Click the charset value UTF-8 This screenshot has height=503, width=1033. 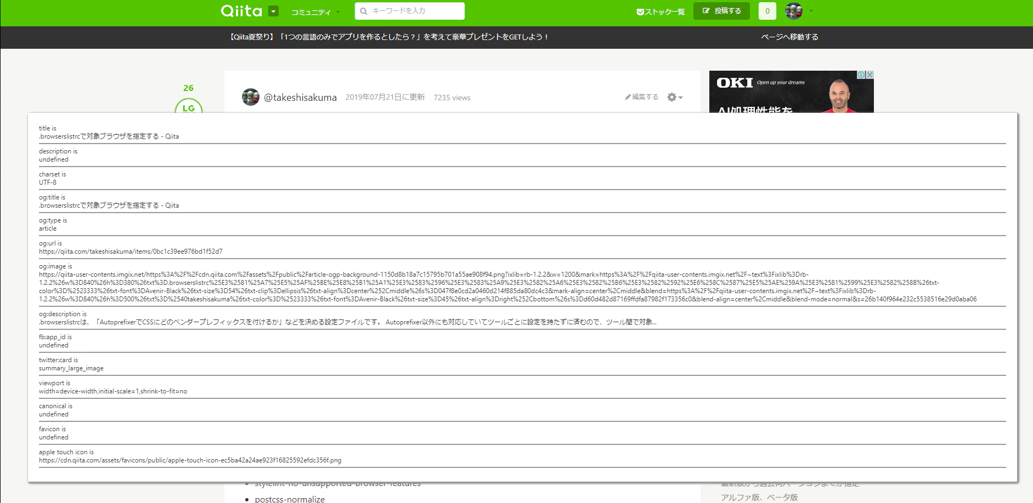pos(48,182)
